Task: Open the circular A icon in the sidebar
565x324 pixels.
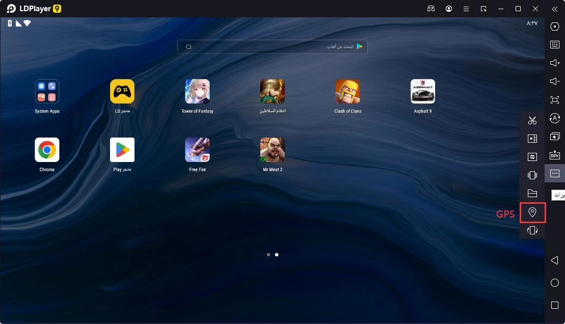Action: point(555,118)
